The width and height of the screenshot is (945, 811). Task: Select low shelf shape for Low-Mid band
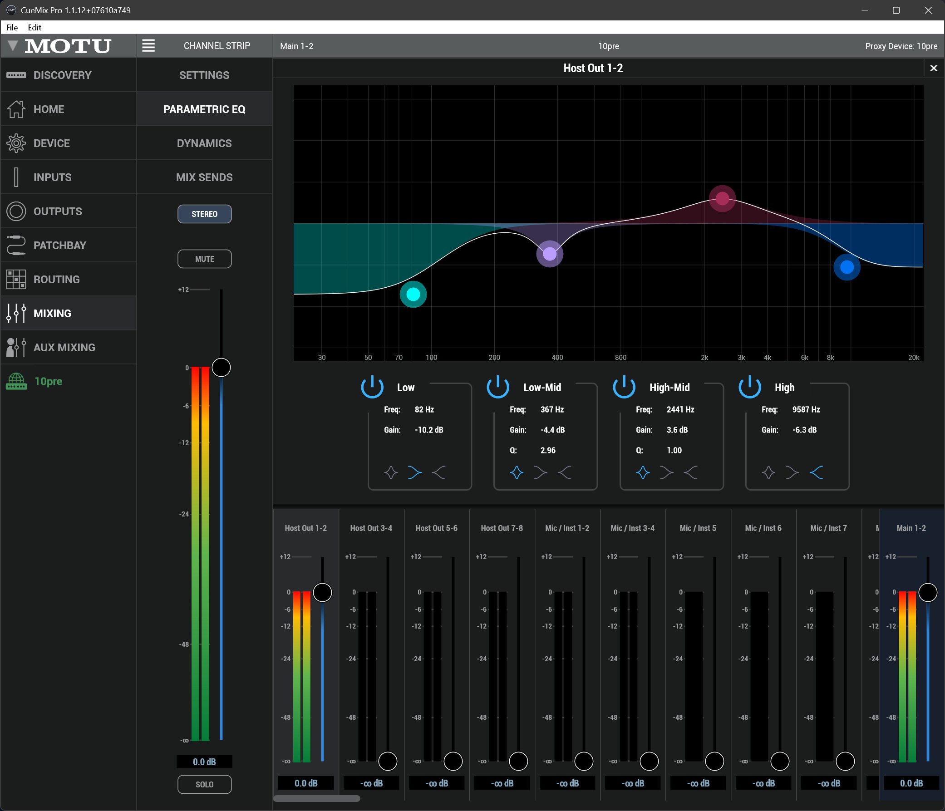pyautogui.click(x=541, y=472)
